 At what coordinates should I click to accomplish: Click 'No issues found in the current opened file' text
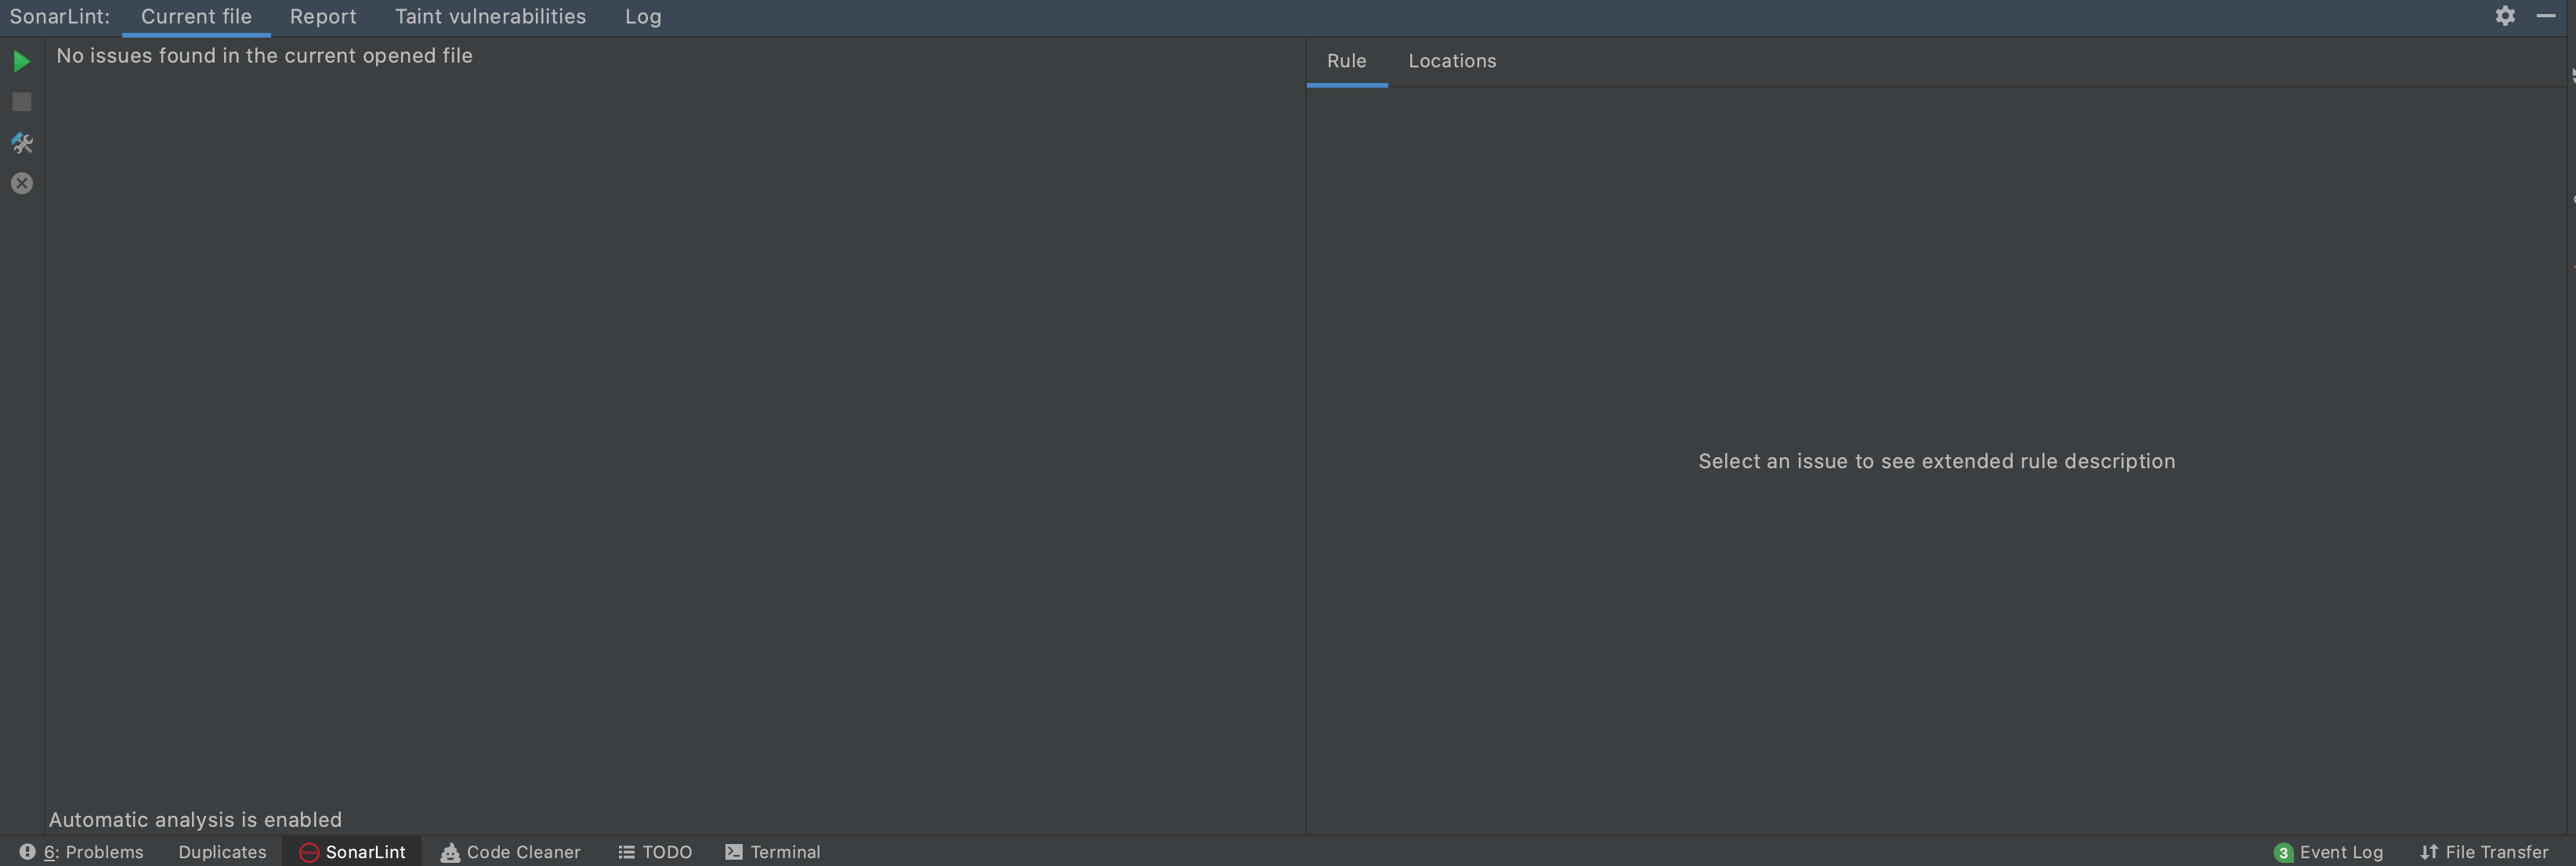264,56
